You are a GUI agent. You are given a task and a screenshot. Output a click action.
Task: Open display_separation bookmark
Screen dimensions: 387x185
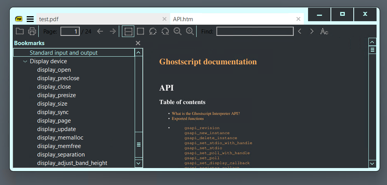point(61,155)
